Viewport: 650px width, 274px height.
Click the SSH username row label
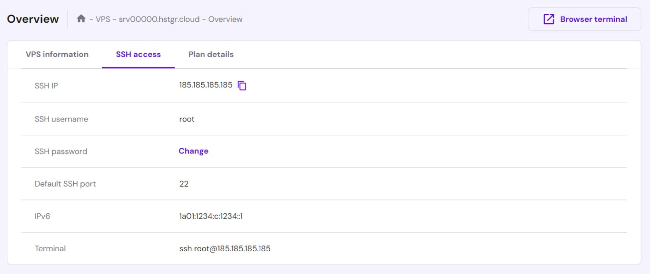(x=61, y=119)
